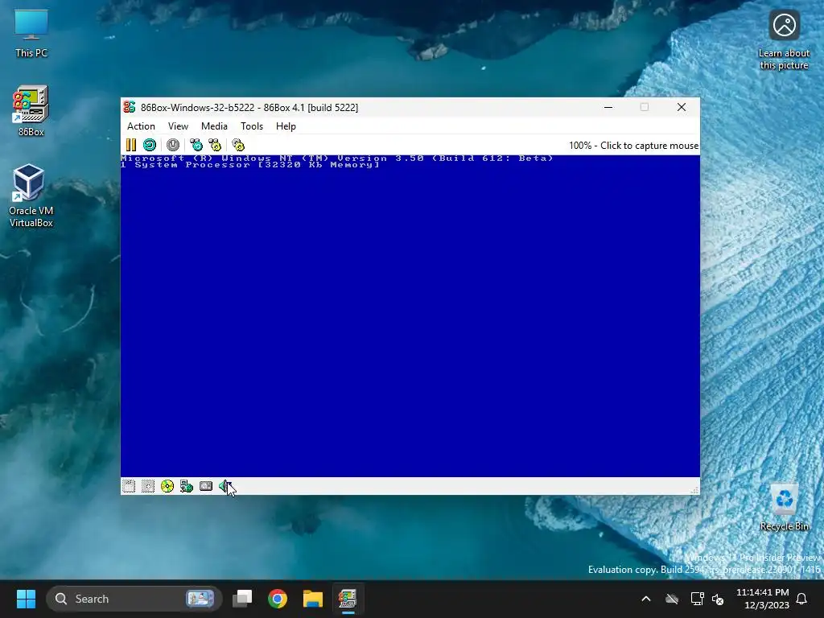The image size is (824, 618).
Task: Click the first floppy drive status icon
Action: coord(129,486)
